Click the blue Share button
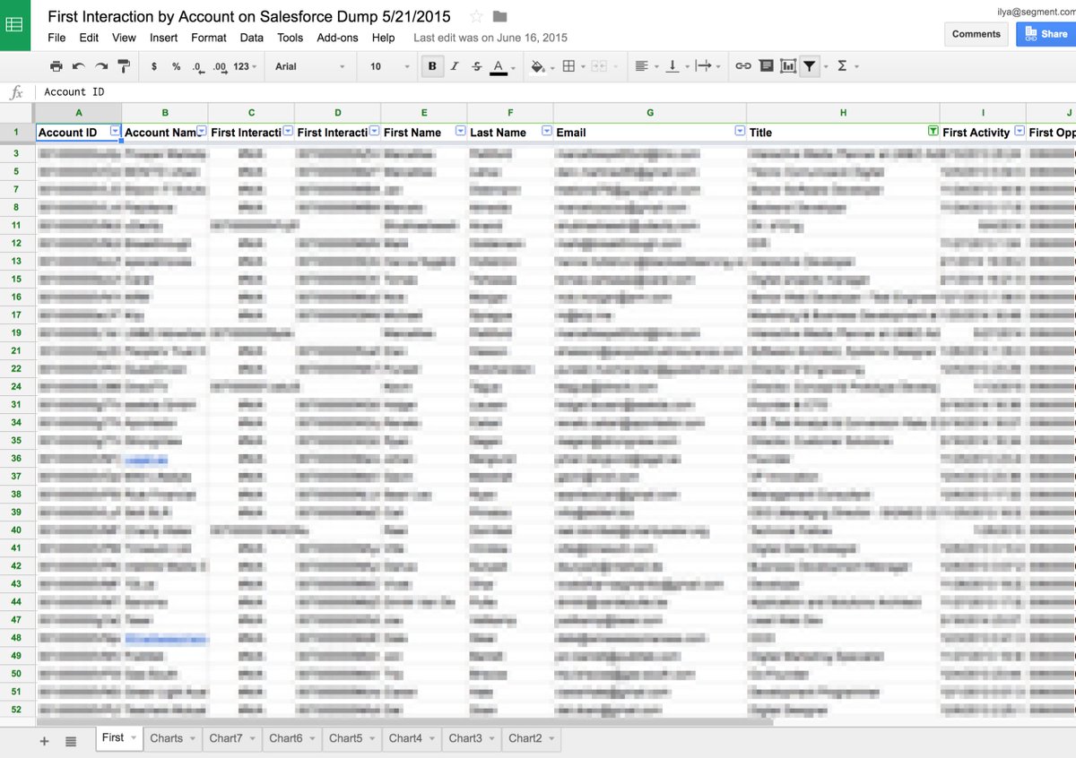Image resolution: width=1076 pixels, height=758 pixels. [1046, 34]
